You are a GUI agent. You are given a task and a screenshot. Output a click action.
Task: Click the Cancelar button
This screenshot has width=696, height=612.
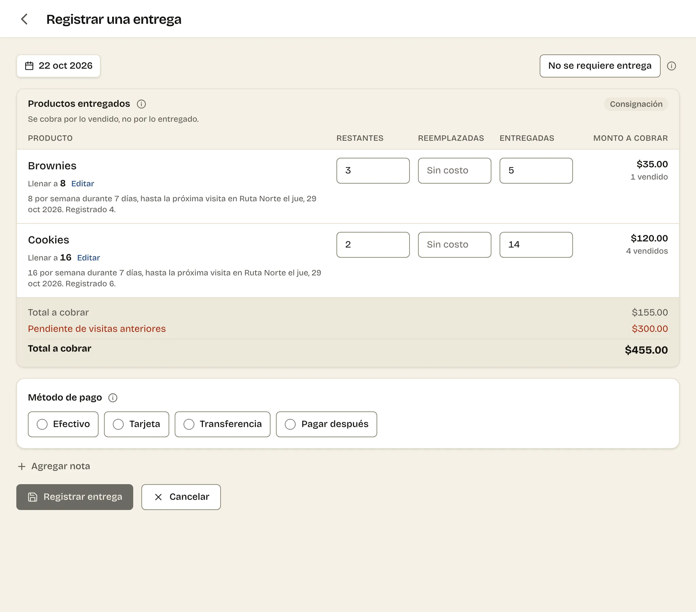181,497
